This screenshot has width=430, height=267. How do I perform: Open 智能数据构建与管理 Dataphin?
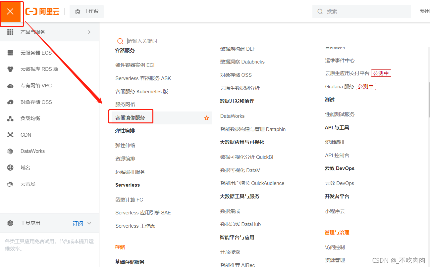click(253, 129)
